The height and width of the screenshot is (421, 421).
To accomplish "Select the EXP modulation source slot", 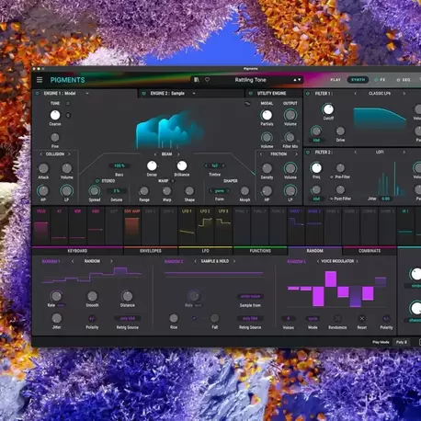I will click(114, 227).
